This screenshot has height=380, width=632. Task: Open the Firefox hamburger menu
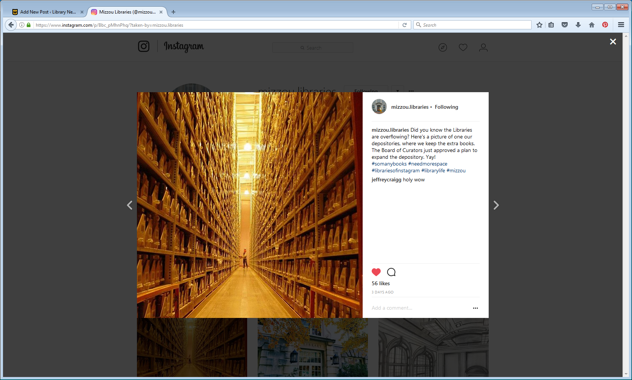[x=621, y=25]
